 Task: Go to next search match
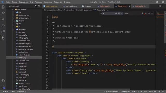146,13
